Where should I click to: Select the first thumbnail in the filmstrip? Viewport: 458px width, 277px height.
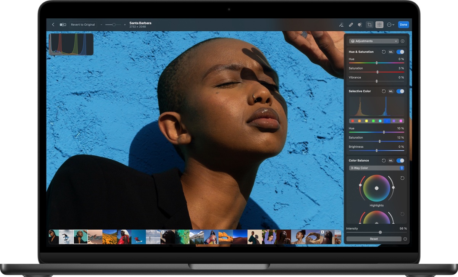[54, 237]
